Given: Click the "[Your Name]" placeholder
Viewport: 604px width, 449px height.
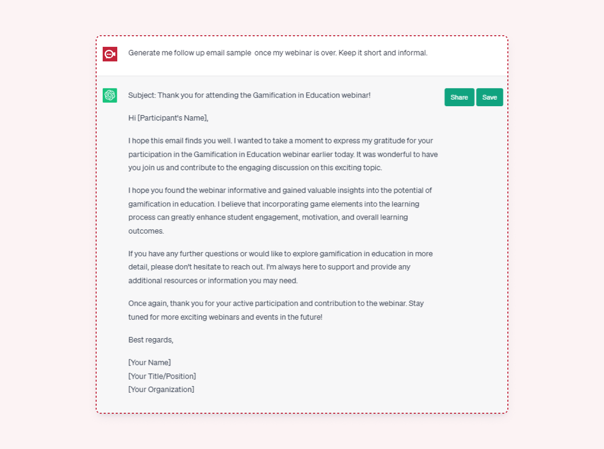Looking at the screenshot, I should (x=149, y=362).
